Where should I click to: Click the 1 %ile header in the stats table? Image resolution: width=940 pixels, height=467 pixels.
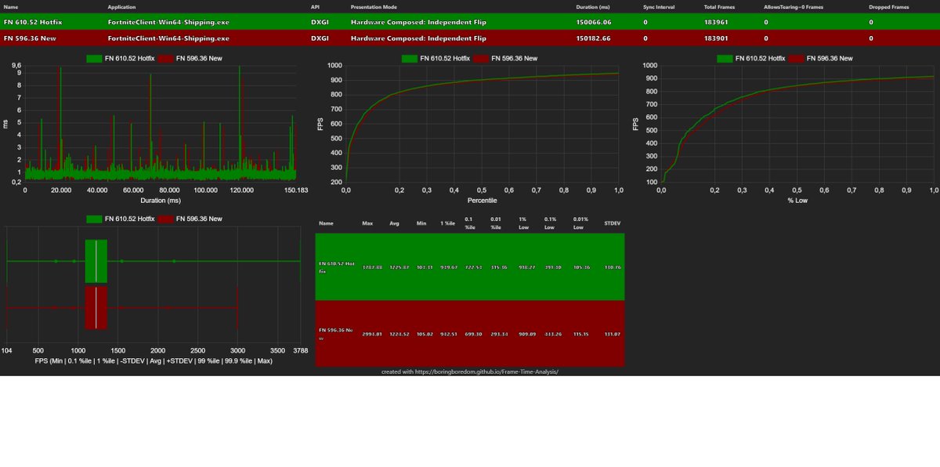448,223
